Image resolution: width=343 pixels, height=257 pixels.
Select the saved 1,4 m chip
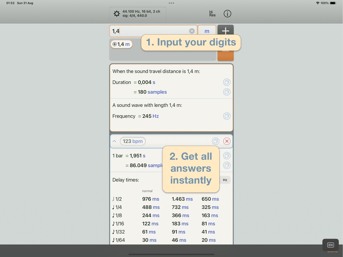pos(122,44)
